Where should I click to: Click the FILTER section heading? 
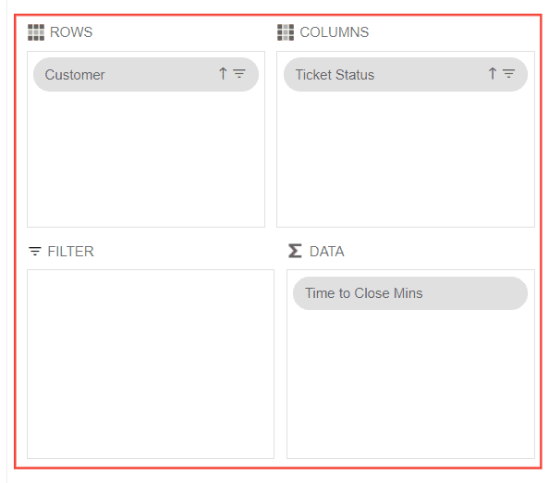71,252
